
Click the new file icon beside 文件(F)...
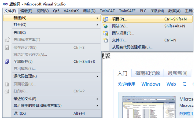coord(106,40)
